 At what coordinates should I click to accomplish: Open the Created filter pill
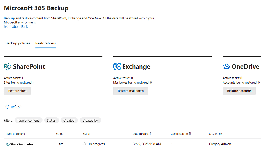point(69,120)
